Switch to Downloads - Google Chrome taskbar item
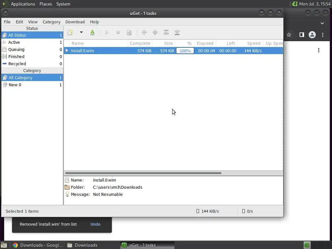This screenshot has height=249, width=332. [x=38, y=245]
